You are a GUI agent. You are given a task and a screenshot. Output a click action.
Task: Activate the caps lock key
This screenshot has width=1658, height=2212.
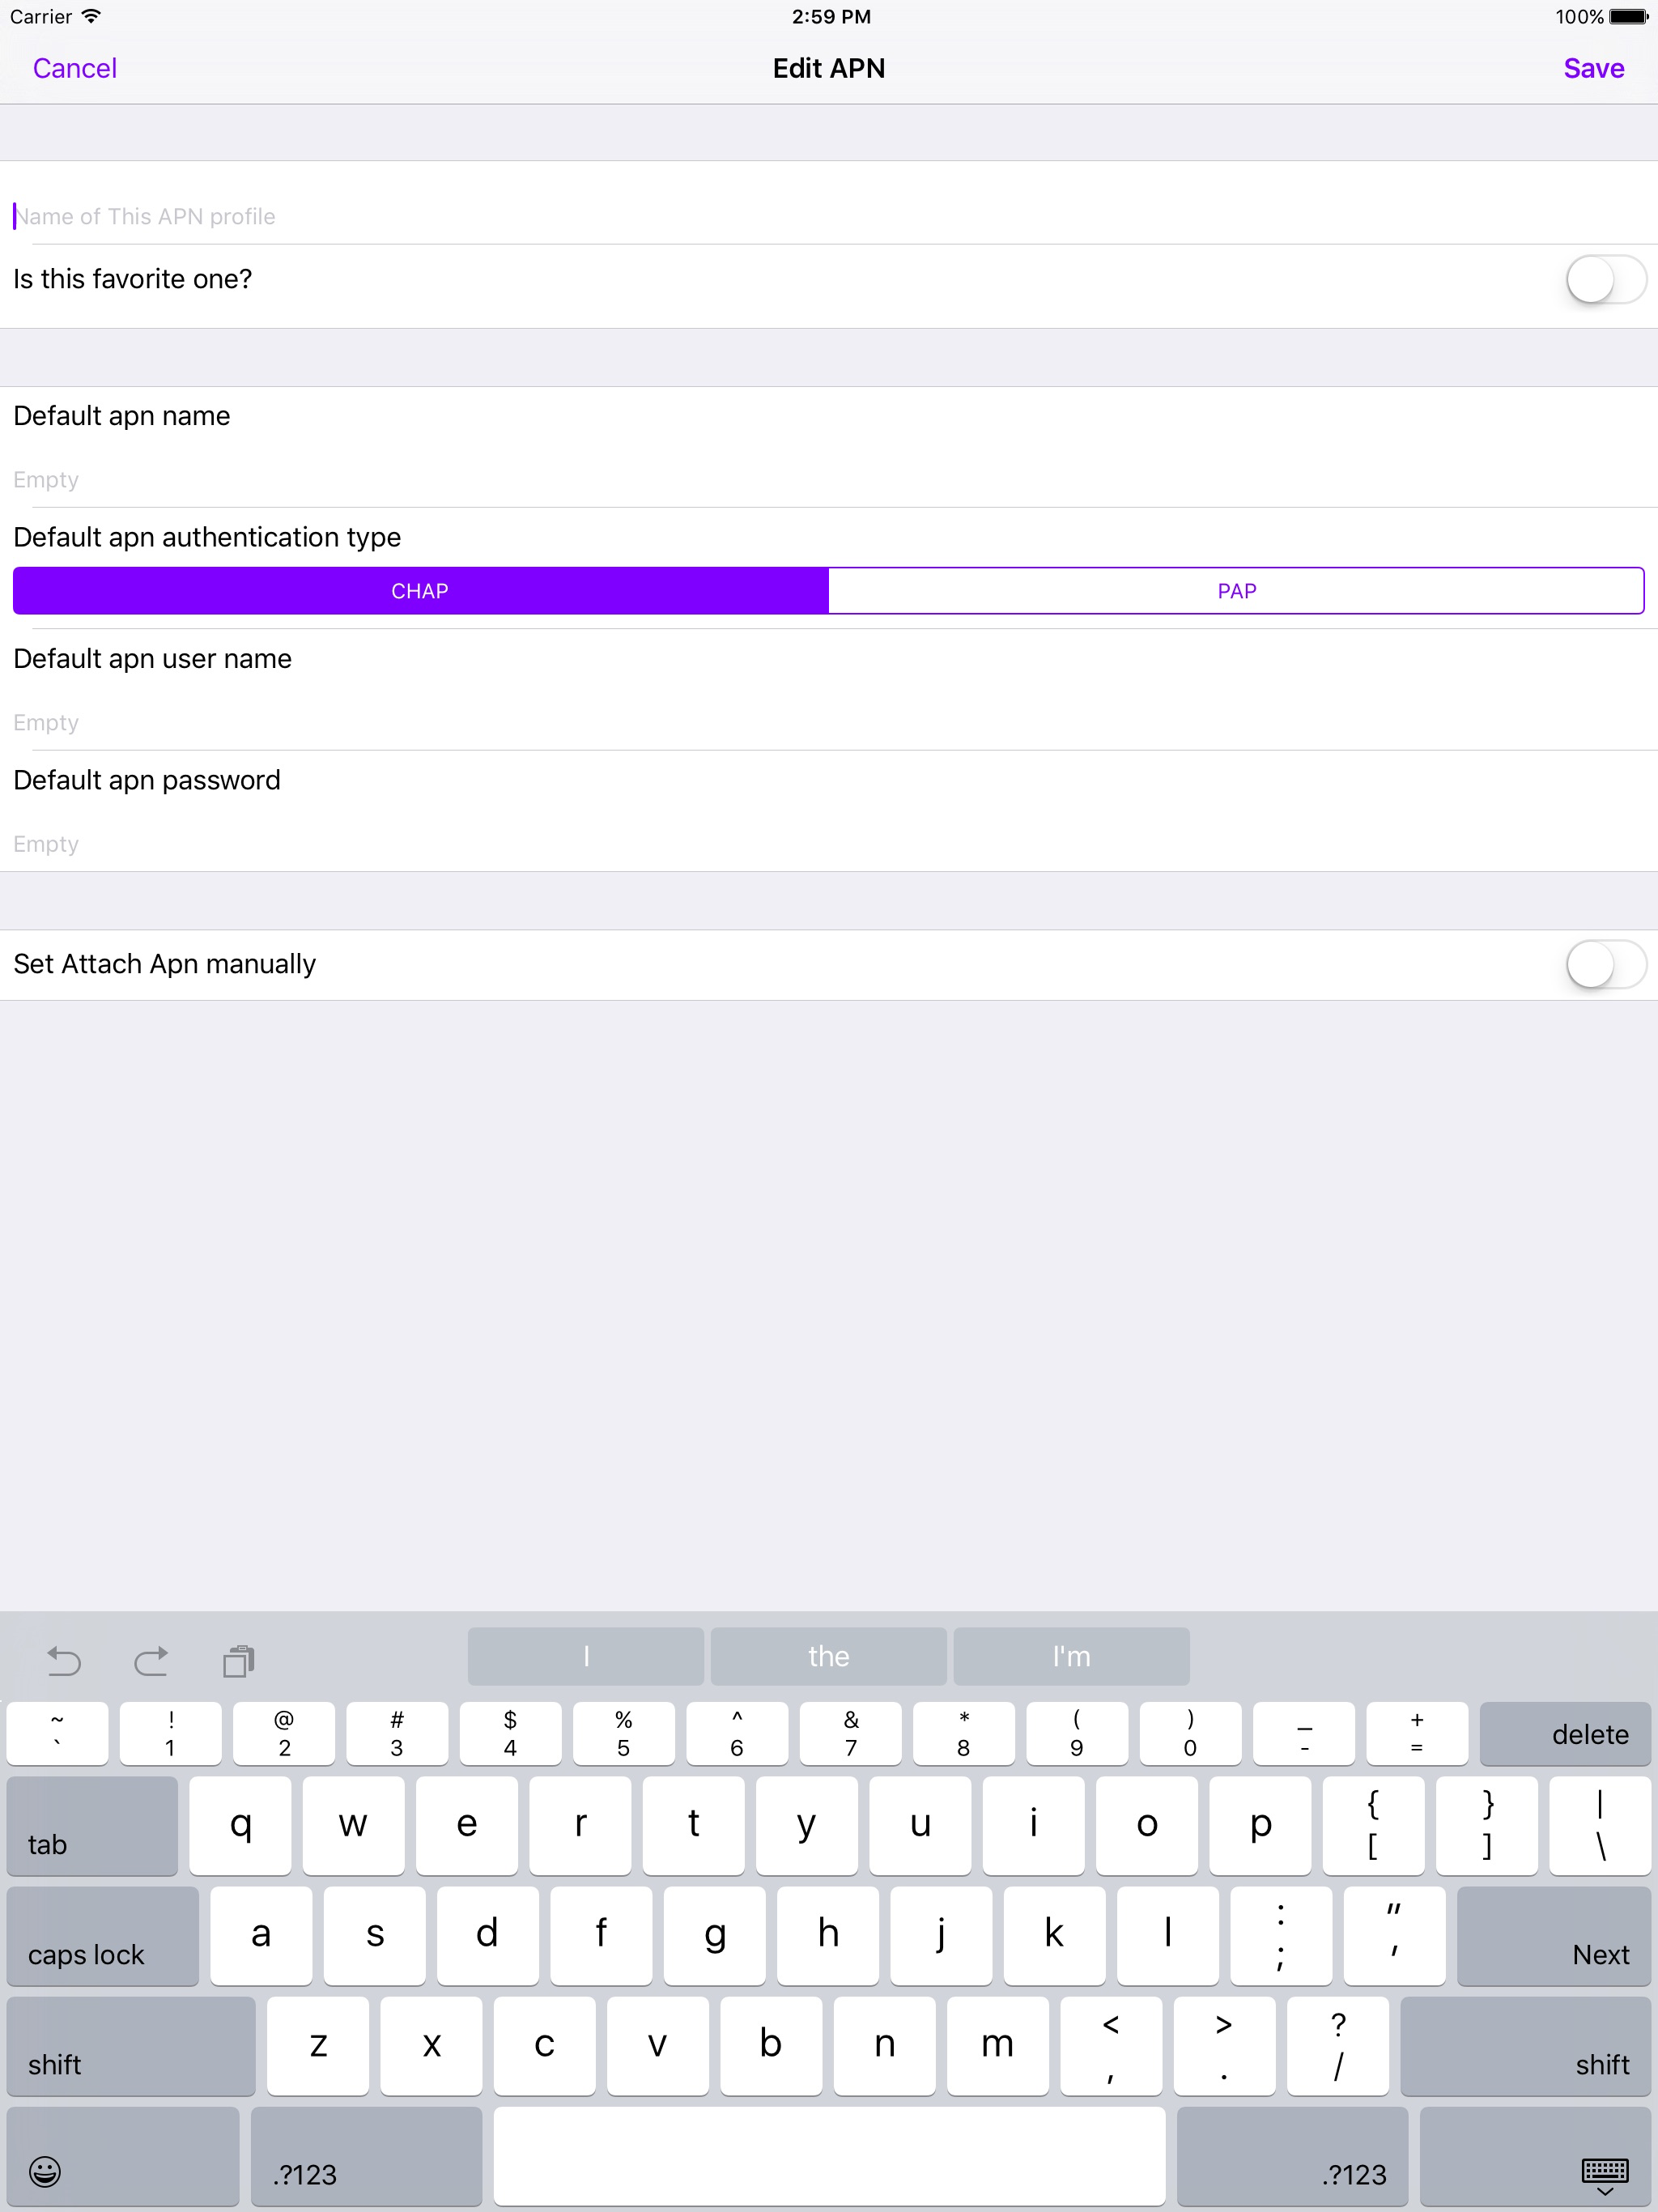pos(101,1937)
